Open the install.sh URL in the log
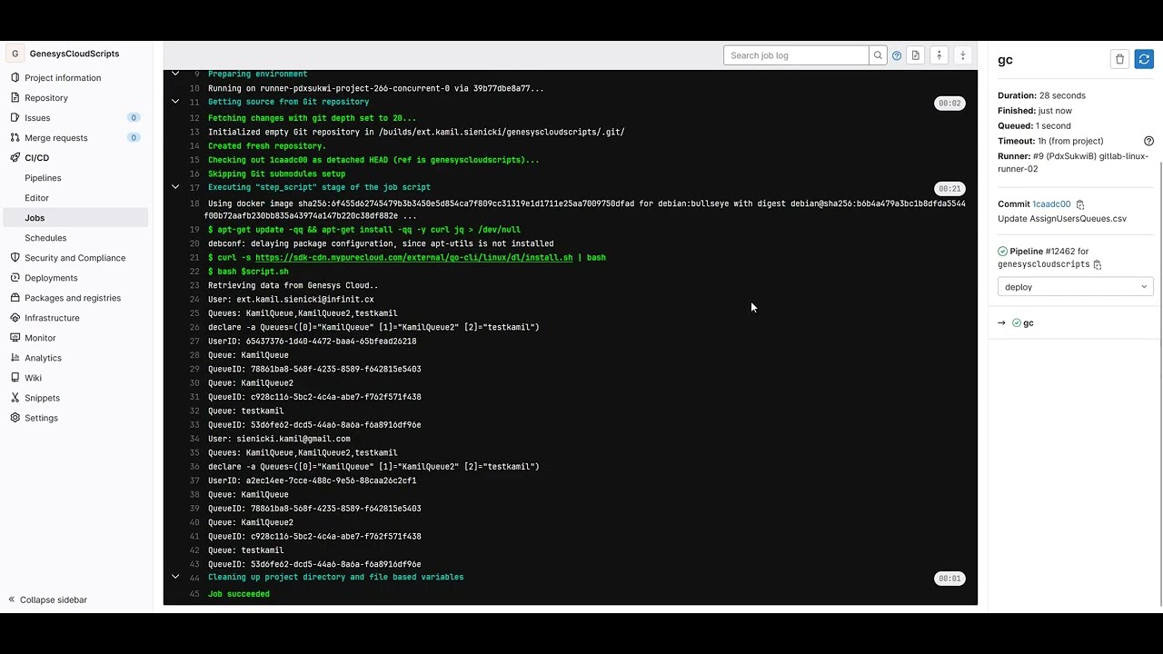The width and height of the screenshot is (1163, 654). [414, 258]
